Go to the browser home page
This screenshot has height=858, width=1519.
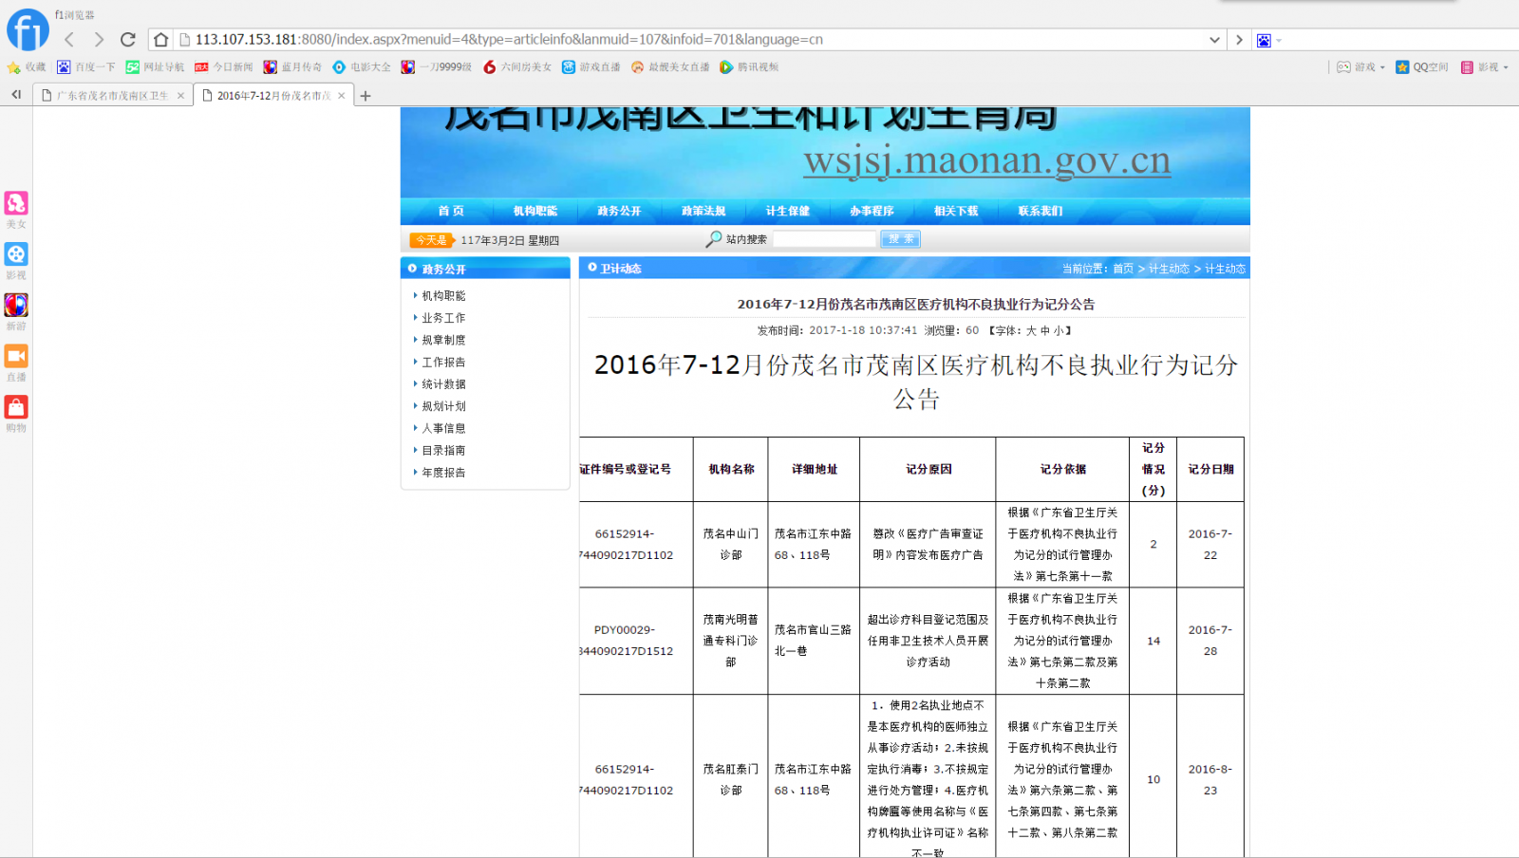pos(161,39)
